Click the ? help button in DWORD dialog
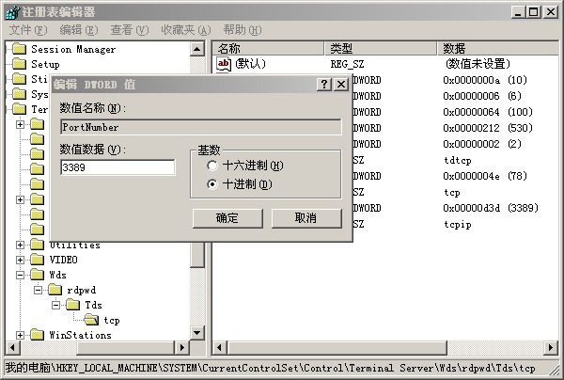Image resolution: width=564 pixels, height=380 pixels. pos(324,85)
